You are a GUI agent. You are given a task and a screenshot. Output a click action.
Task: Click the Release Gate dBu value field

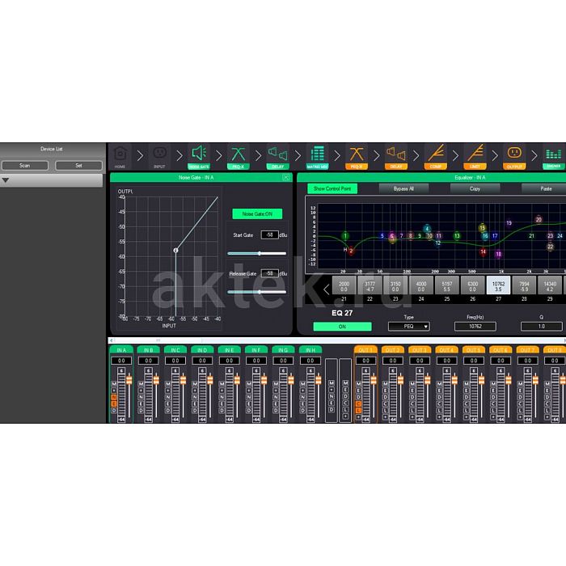coord(269,273)
